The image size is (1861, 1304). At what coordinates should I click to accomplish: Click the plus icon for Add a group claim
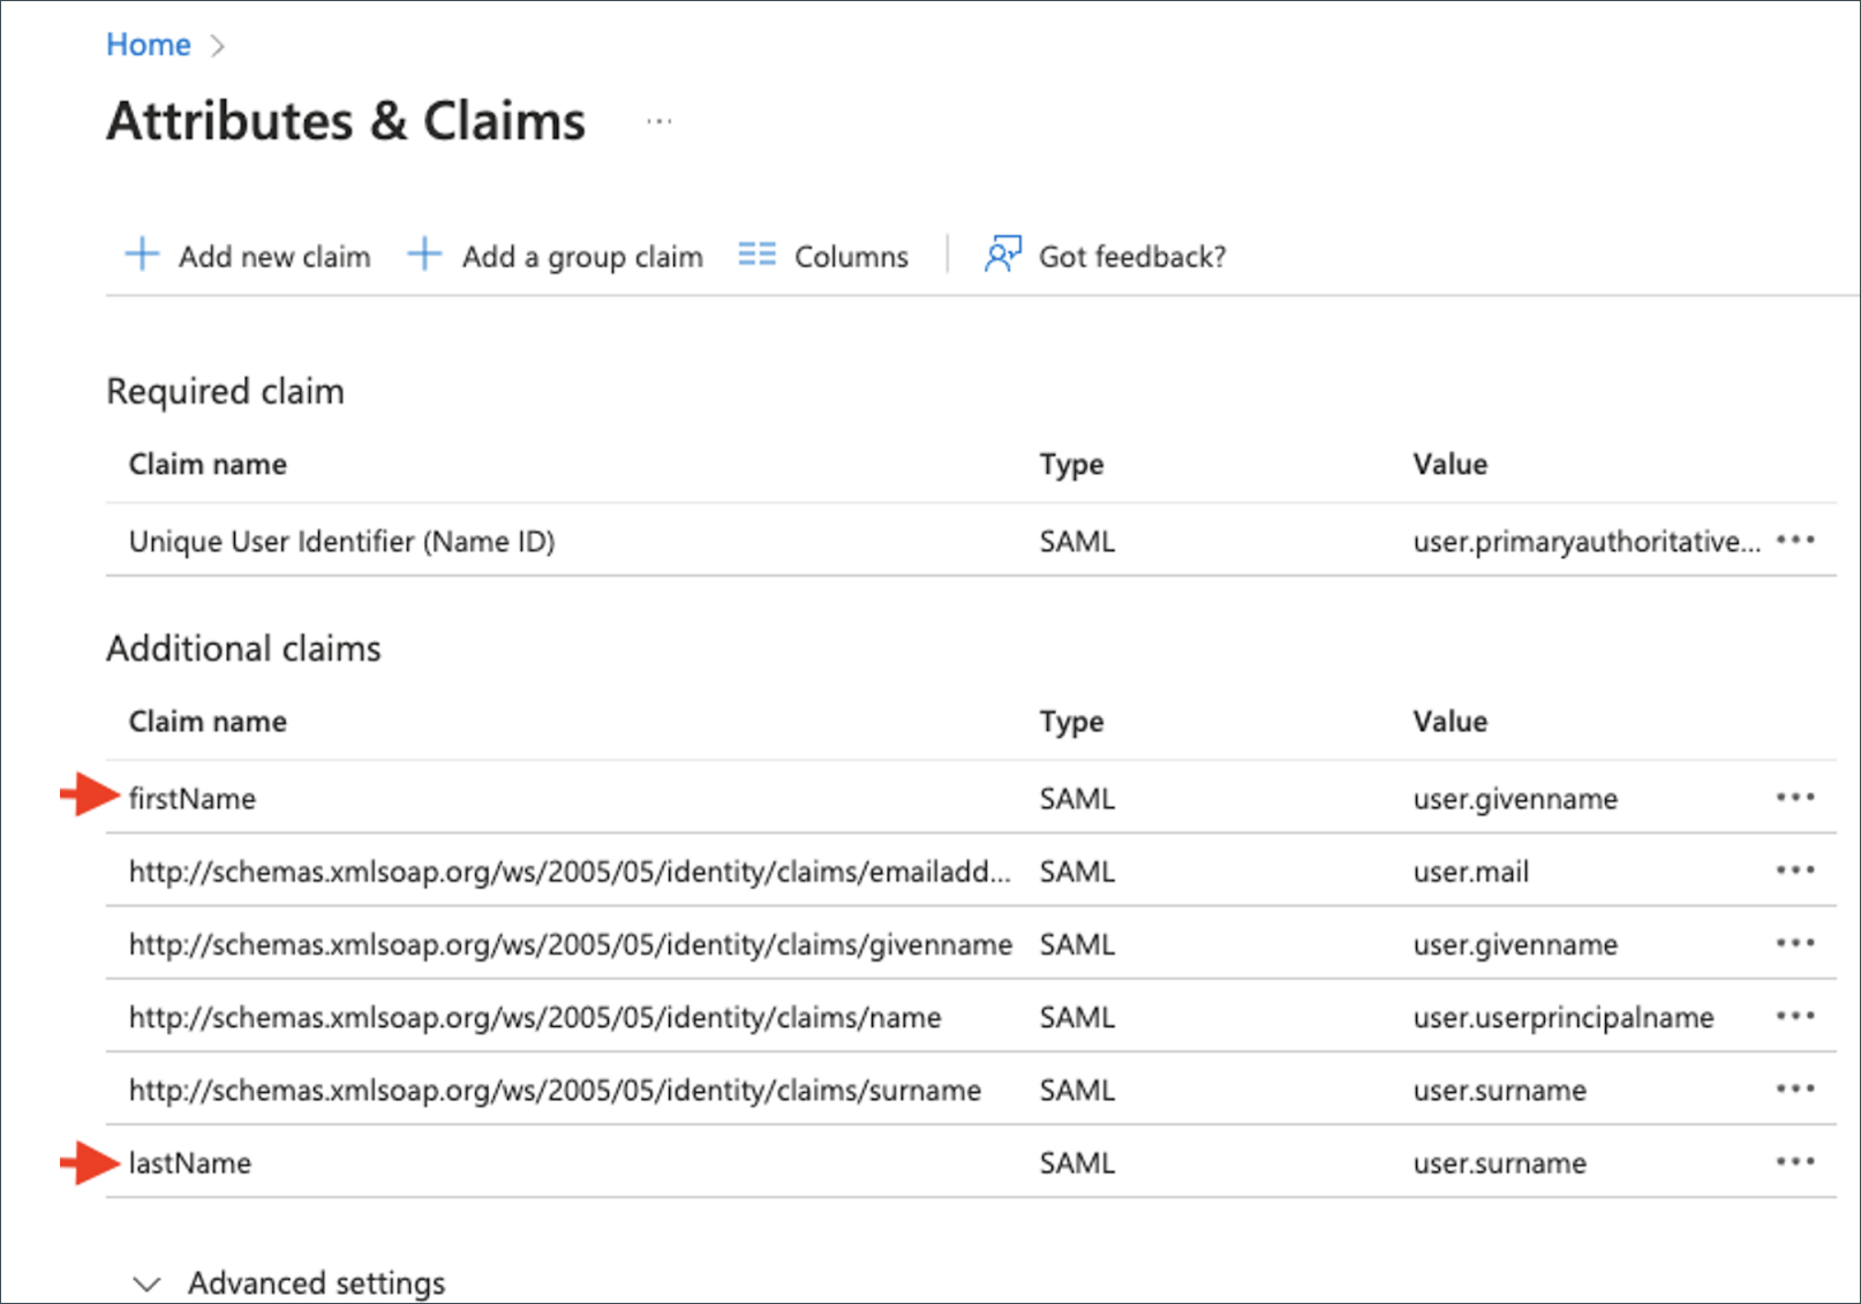point(425,254)
